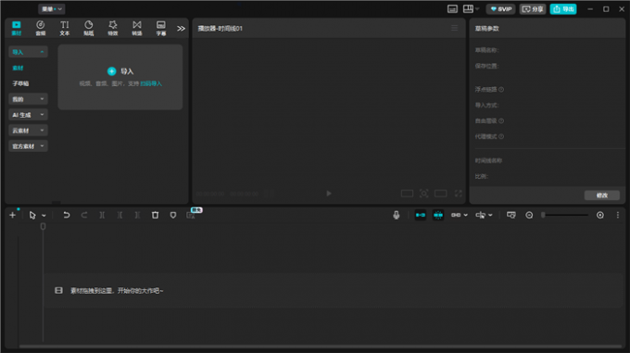Screen dimensions: 630x353
Task: Click the toolbar icon with new badge
Action: coord(191,215)
